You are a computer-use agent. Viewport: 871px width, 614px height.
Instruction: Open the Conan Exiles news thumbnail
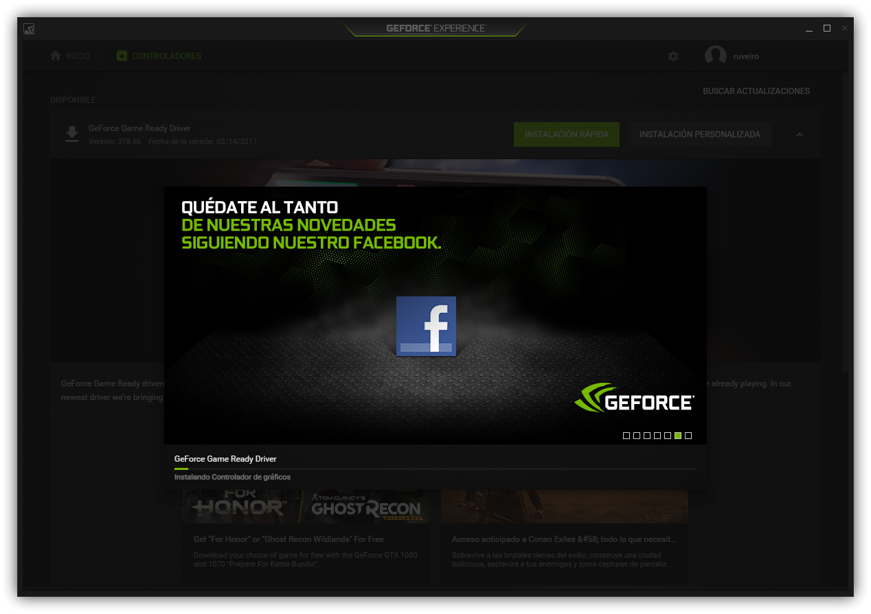tap(565, 507)
